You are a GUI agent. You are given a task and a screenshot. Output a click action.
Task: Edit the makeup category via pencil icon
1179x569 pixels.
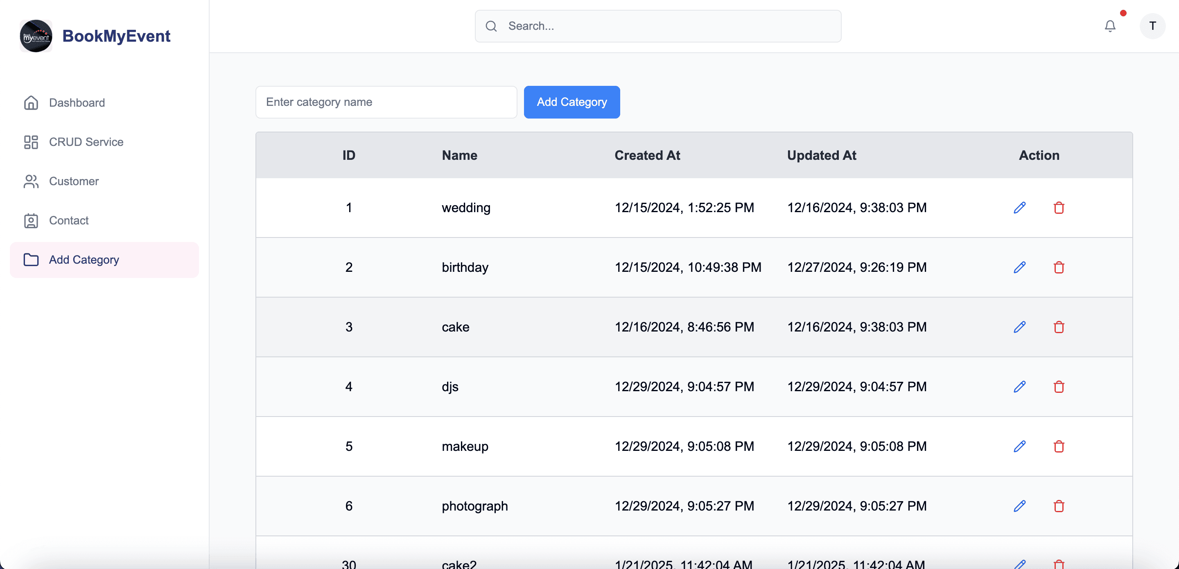point(1019,446)
